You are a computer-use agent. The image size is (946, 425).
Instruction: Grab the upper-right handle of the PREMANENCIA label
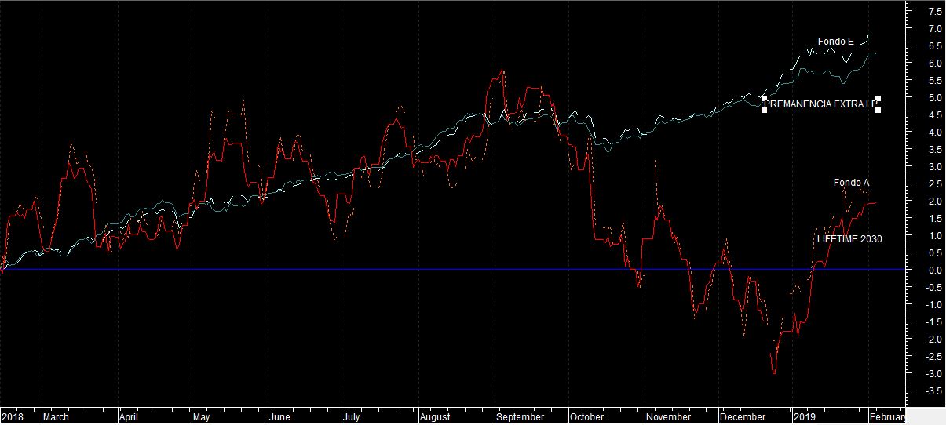tap(878, 98)
